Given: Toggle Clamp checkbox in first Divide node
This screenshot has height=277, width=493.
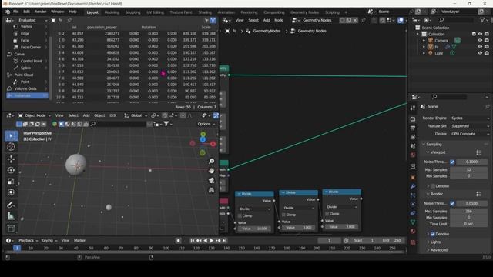Looking at the screenshot, I should click(x=240, y=215).
